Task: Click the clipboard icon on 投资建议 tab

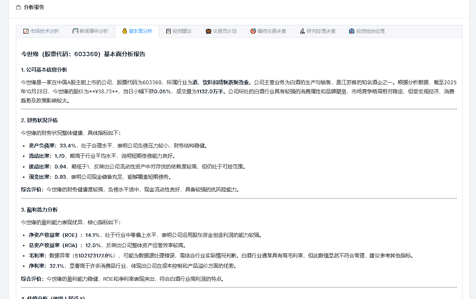Action: click(x=168, y=31)
